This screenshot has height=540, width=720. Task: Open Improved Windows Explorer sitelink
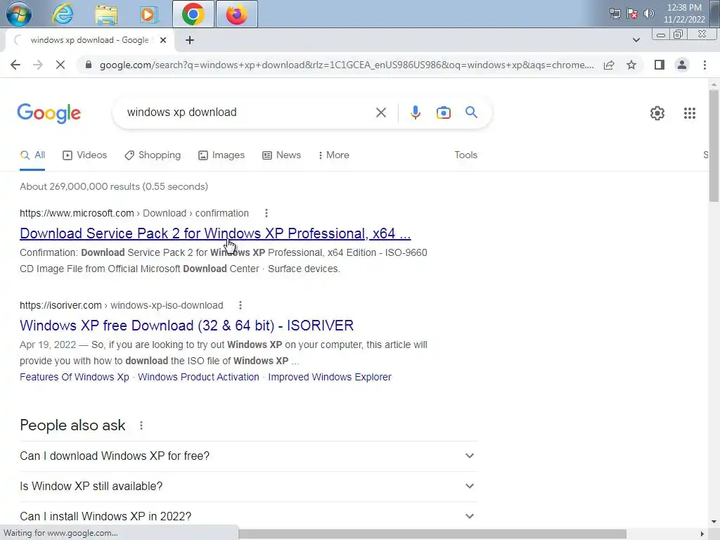[330, 377]
